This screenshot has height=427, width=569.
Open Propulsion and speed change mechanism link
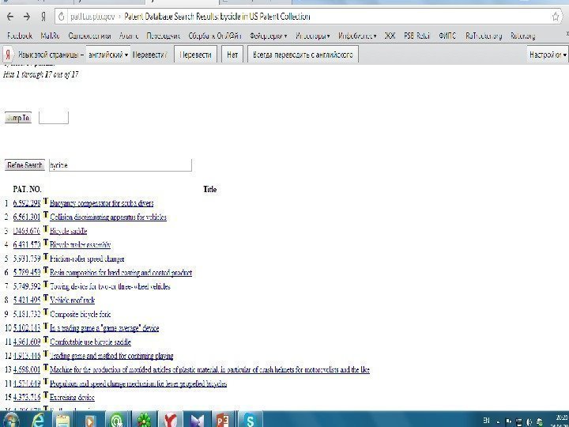pyautogui.click(x=138, y=384)
